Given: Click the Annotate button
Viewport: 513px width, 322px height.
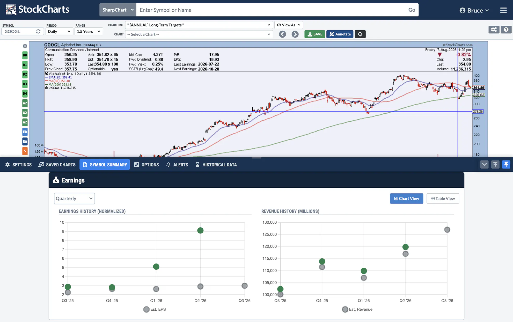Looking at the screenshot, I should 340,34.
